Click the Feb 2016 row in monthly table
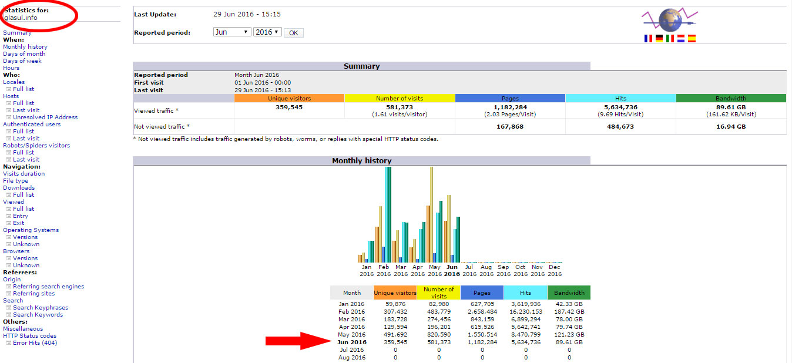The width and height of the screenshot is (792, 363). (460, 312)
